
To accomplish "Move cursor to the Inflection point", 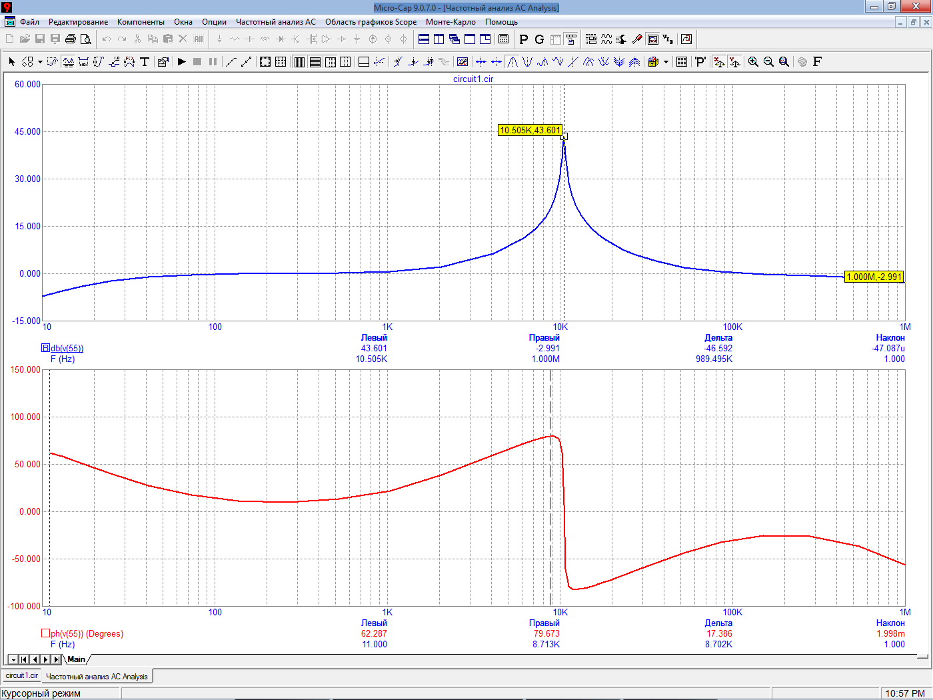I will [x=573, y=61].
